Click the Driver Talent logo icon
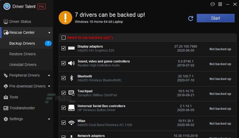 pos(7,6)
